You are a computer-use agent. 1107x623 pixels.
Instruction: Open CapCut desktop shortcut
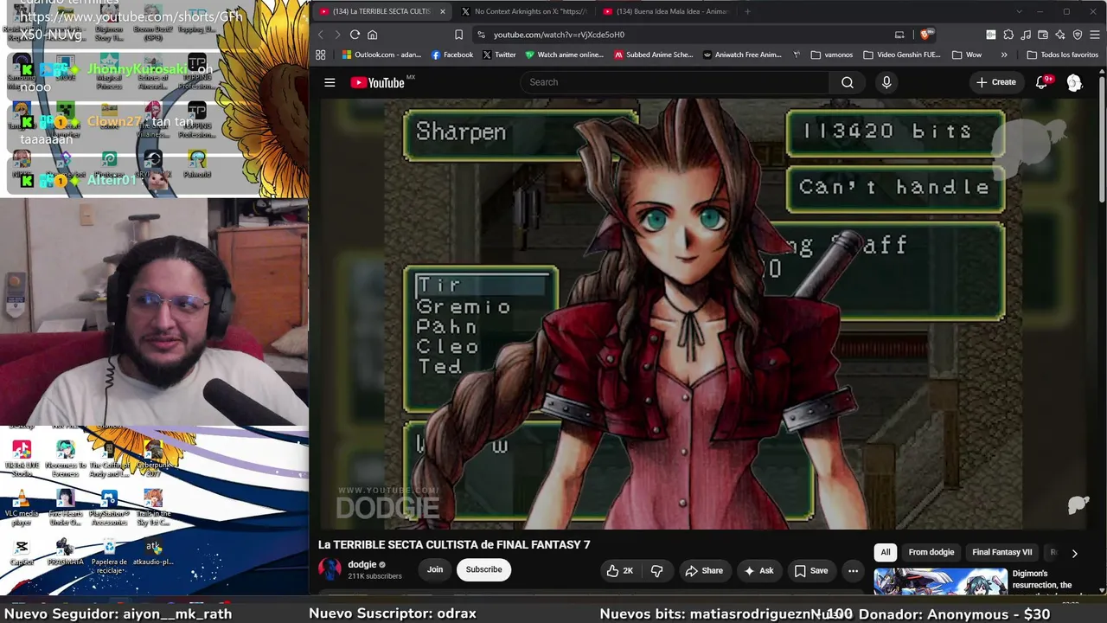(x=22, y=552)
